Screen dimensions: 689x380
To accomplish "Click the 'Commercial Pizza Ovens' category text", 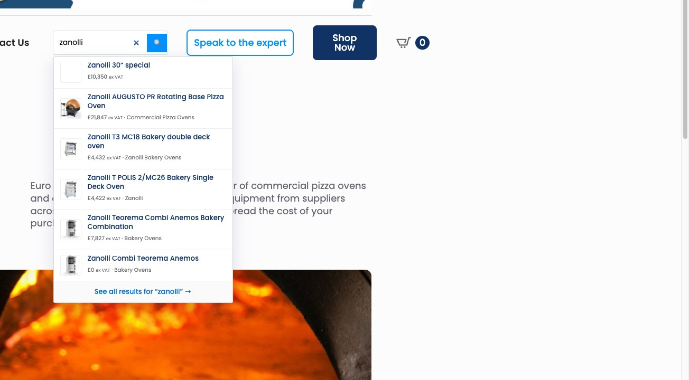I will coord(161,118).
